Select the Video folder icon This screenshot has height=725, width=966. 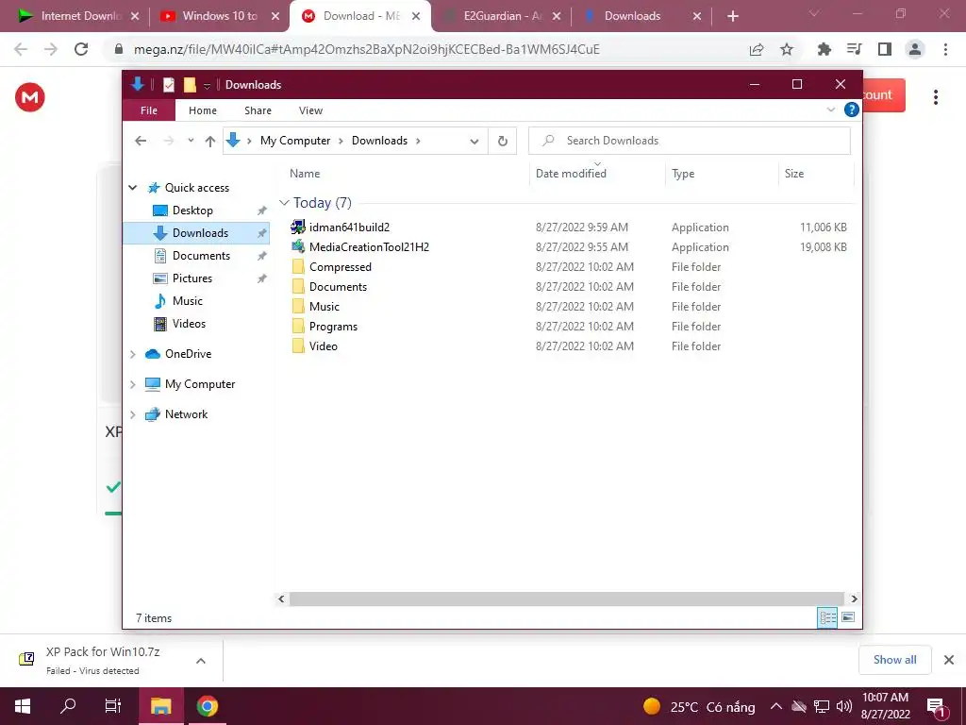[x=298, y=346]
